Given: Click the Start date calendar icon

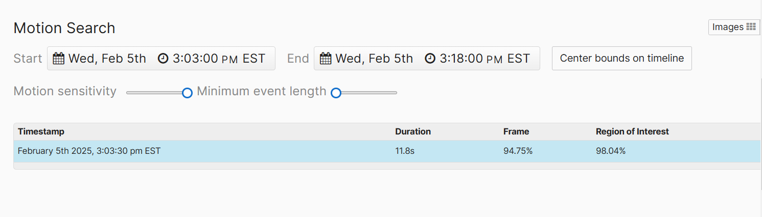Looking at the screenshot, I should tap(59, 59).
